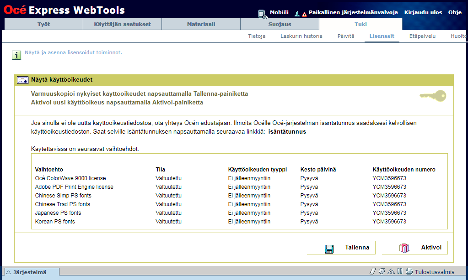Click Ei jälleenmyyntiin for Japanese PS fonts
Viewport: 468px width, 280px height.
click(249, 213)
